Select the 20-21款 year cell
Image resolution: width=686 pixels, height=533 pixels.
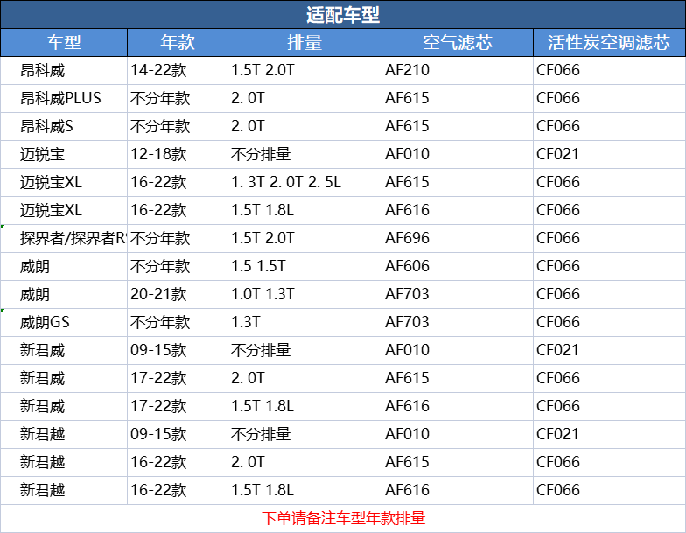(178, 294)
